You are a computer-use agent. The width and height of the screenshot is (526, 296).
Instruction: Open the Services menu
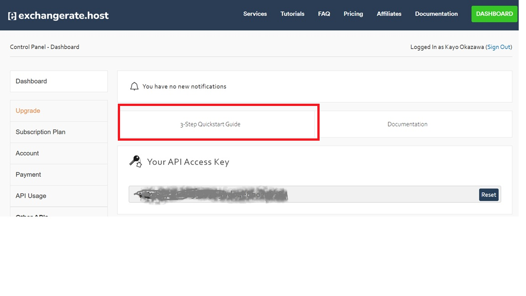point(255,14)
